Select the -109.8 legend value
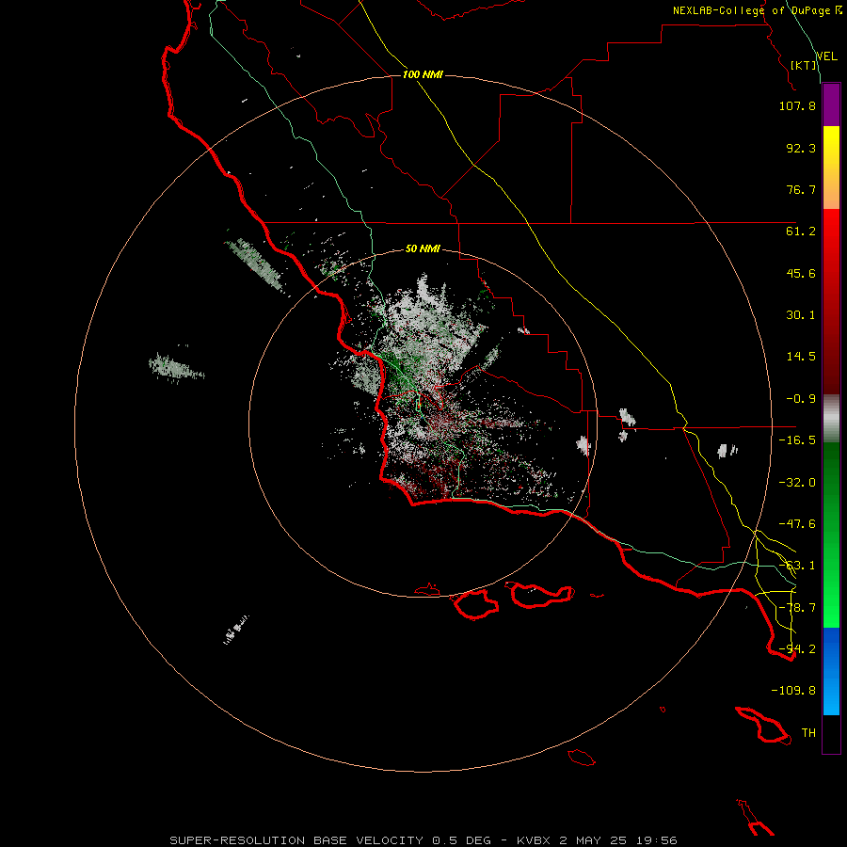The image size is (847, 847). click(793, 691)
